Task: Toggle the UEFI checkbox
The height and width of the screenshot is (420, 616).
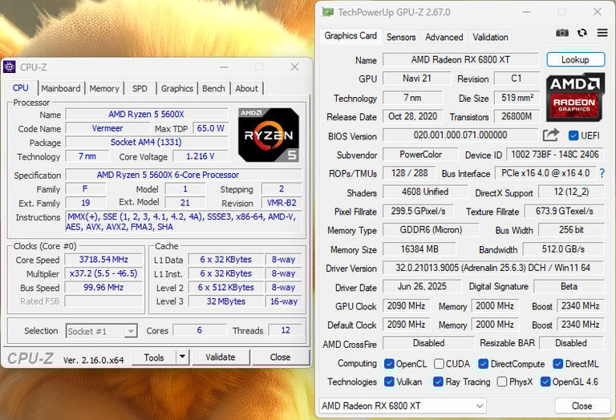Action: (573, 135)
